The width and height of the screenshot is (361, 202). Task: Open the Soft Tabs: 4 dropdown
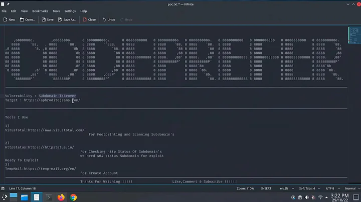309,188
